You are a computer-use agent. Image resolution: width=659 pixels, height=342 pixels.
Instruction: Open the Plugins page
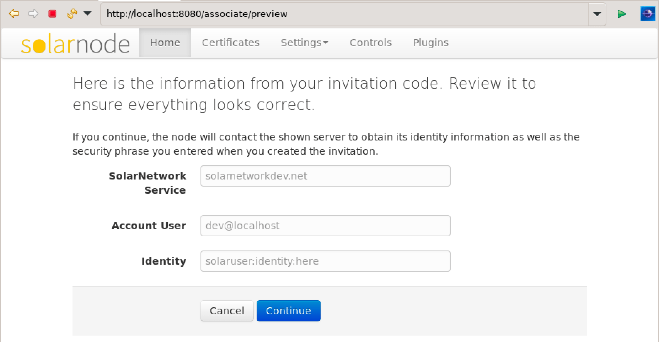coord(430,43)
